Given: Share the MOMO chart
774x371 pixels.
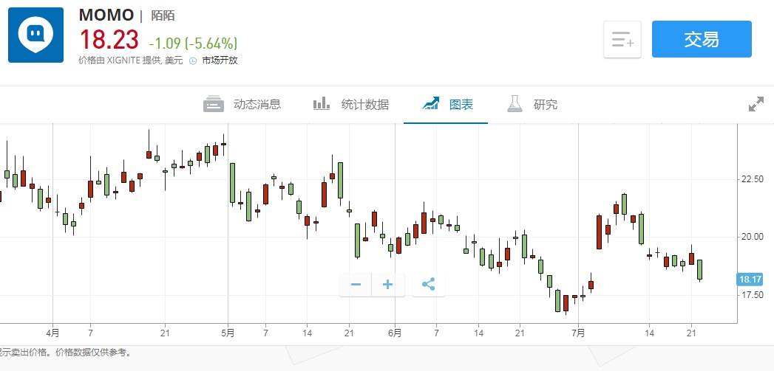Looking at the screenshot, I should (x=429, y=284).
